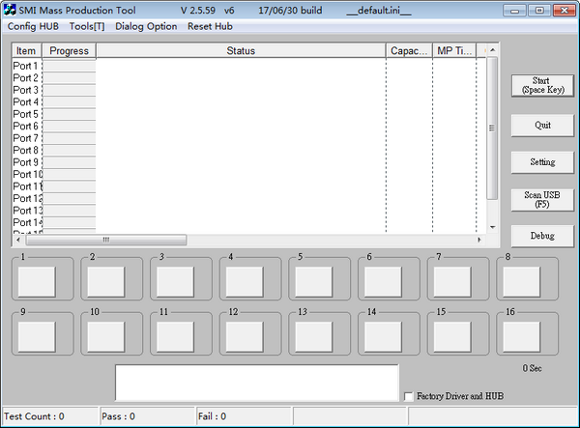Click the SMI application title icon
Image resolution: width=580 pixels, height=428 pixels.
(x=10, y=10)
